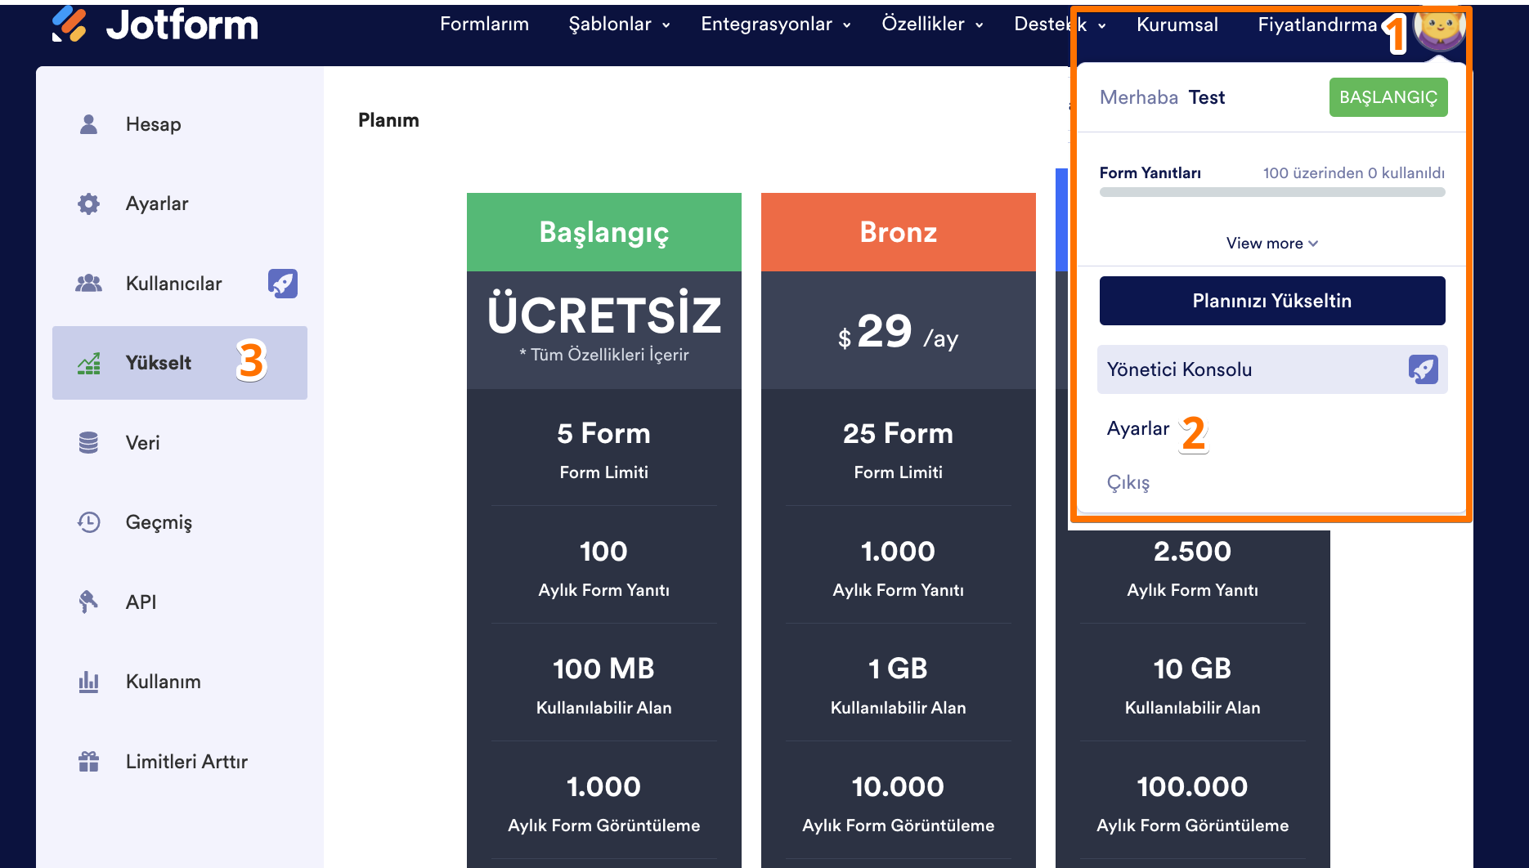Click '25 Form' limit in Bronz plan
Image resolution: width=1529 pixels, height=868 pixels.
point(899,433)
